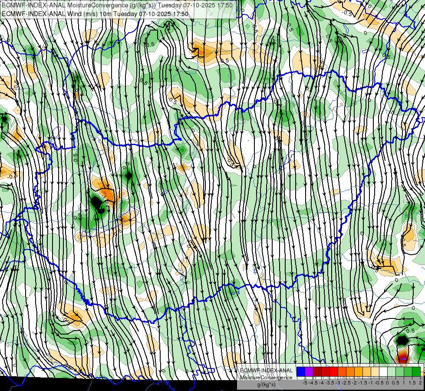Click the blue swatch in the legend

point(301,372)
